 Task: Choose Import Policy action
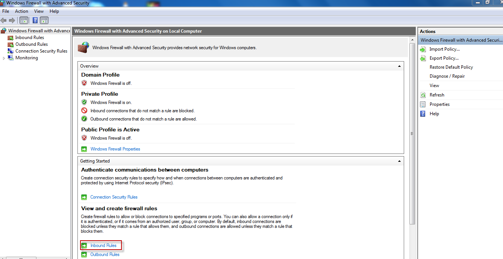click(445, 49)
